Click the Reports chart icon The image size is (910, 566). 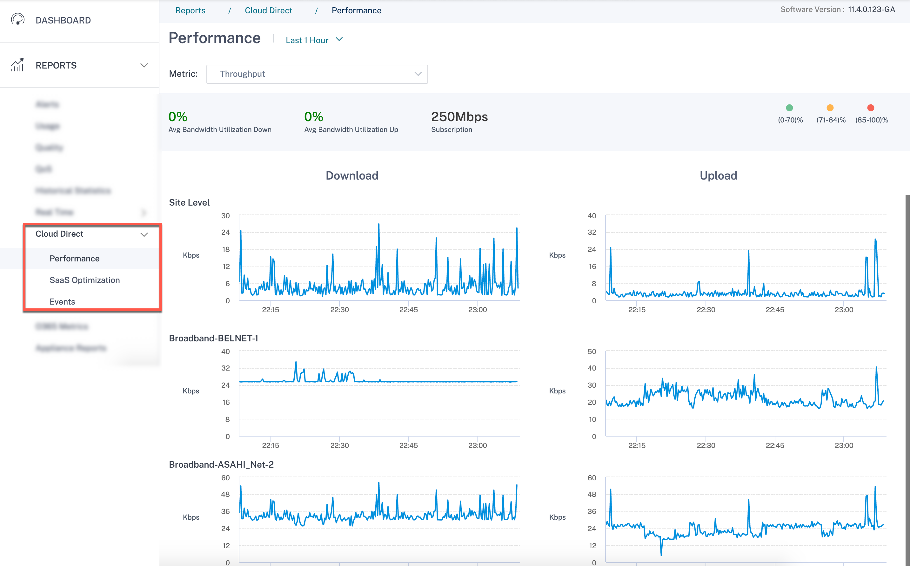(x=17, y=65)
